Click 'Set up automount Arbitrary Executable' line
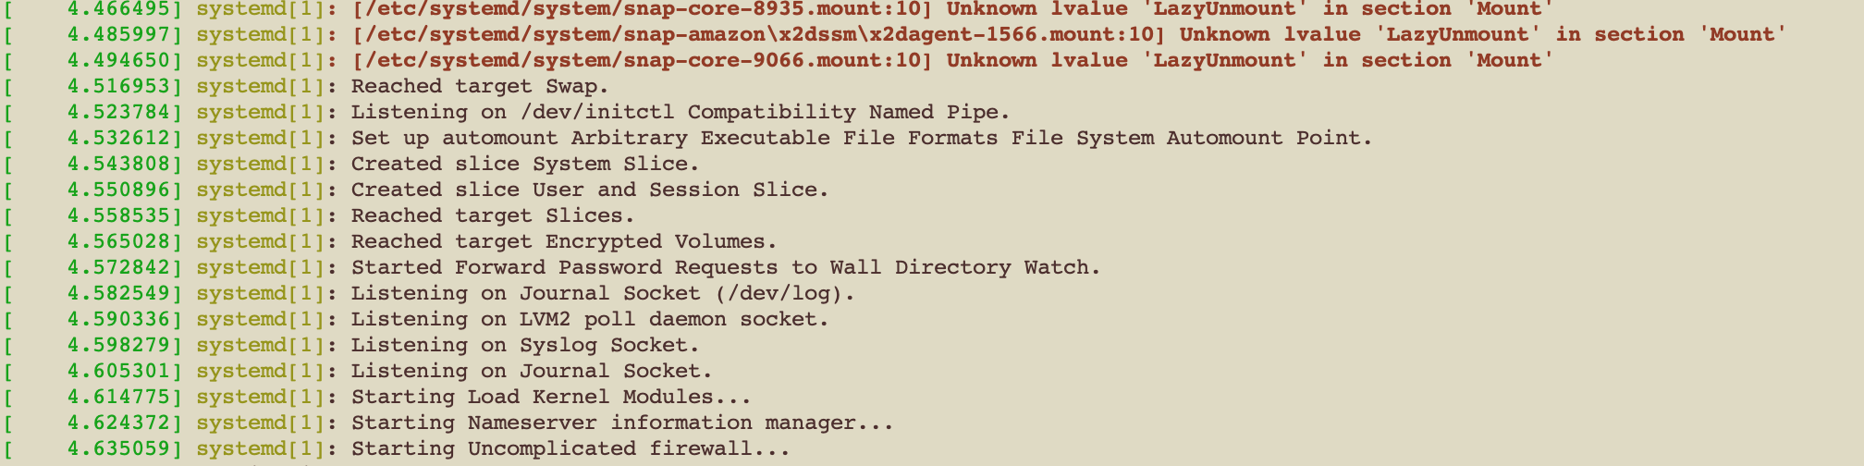Image resolution: width=1864 pixels, height=466 pixels. [862, 139]
